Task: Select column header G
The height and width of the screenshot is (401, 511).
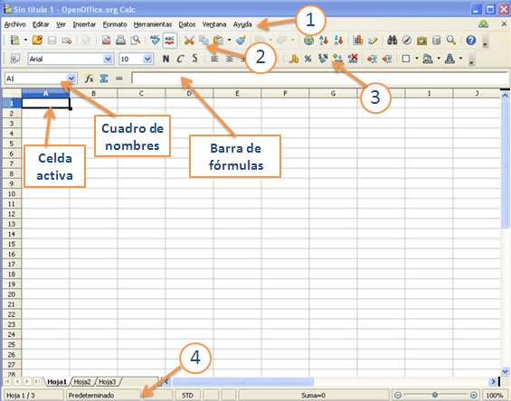Action: pos(333,93)
